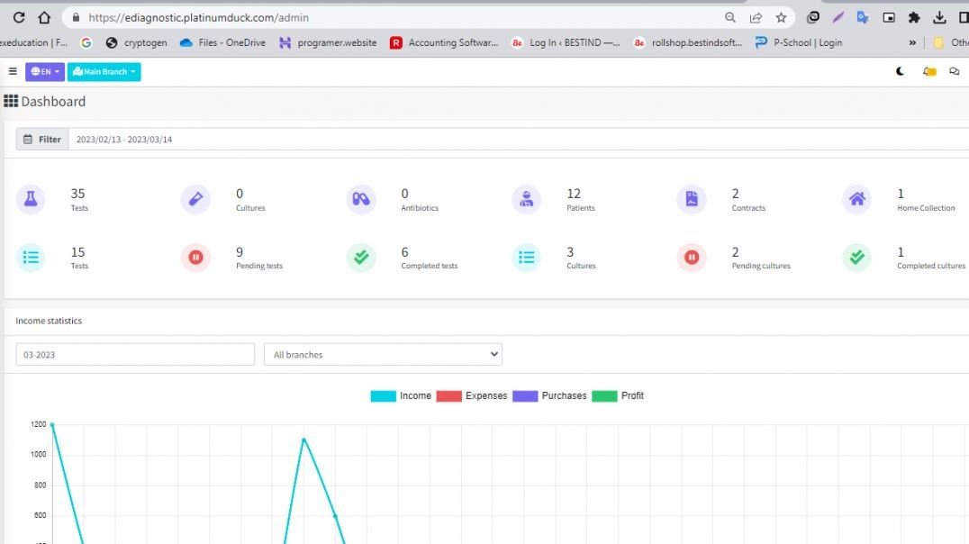This screenshot has width=969, height=544.
Task: Open the P-School Login bookmark
Action: pyautogui.click(x=798, y=41)
